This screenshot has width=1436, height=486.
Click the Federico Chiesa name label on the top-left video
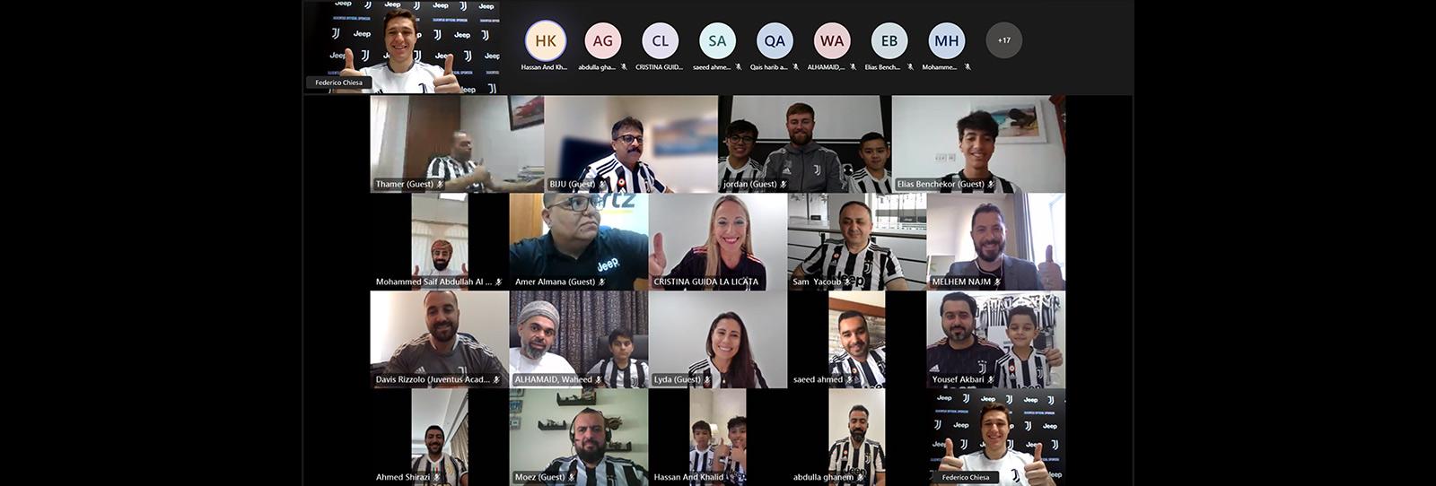[338, 82]
